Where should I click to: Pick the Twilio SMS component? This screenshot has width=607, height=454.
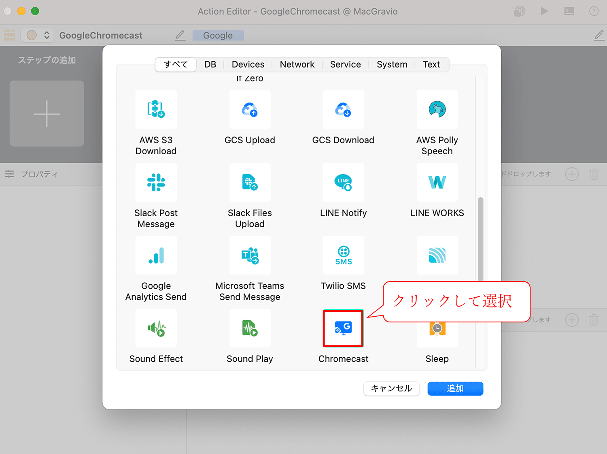coord(343,255)
